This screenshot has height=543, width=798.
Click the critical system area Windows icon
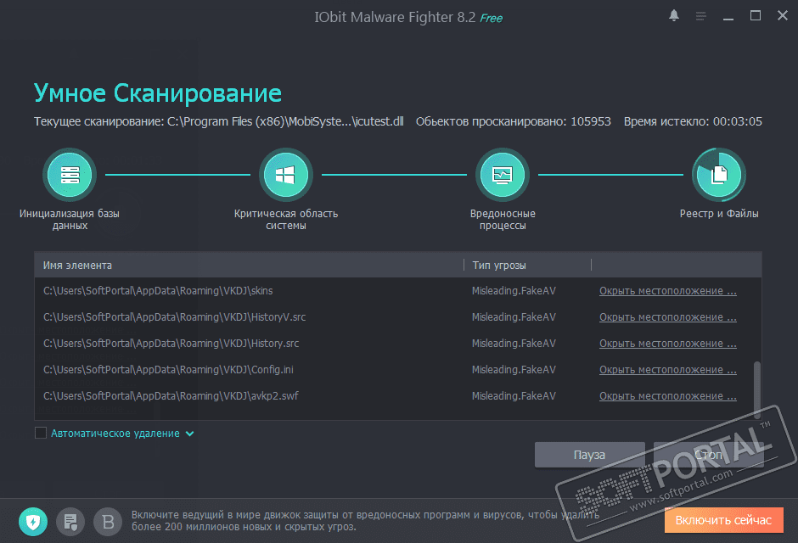pos(285,175)
